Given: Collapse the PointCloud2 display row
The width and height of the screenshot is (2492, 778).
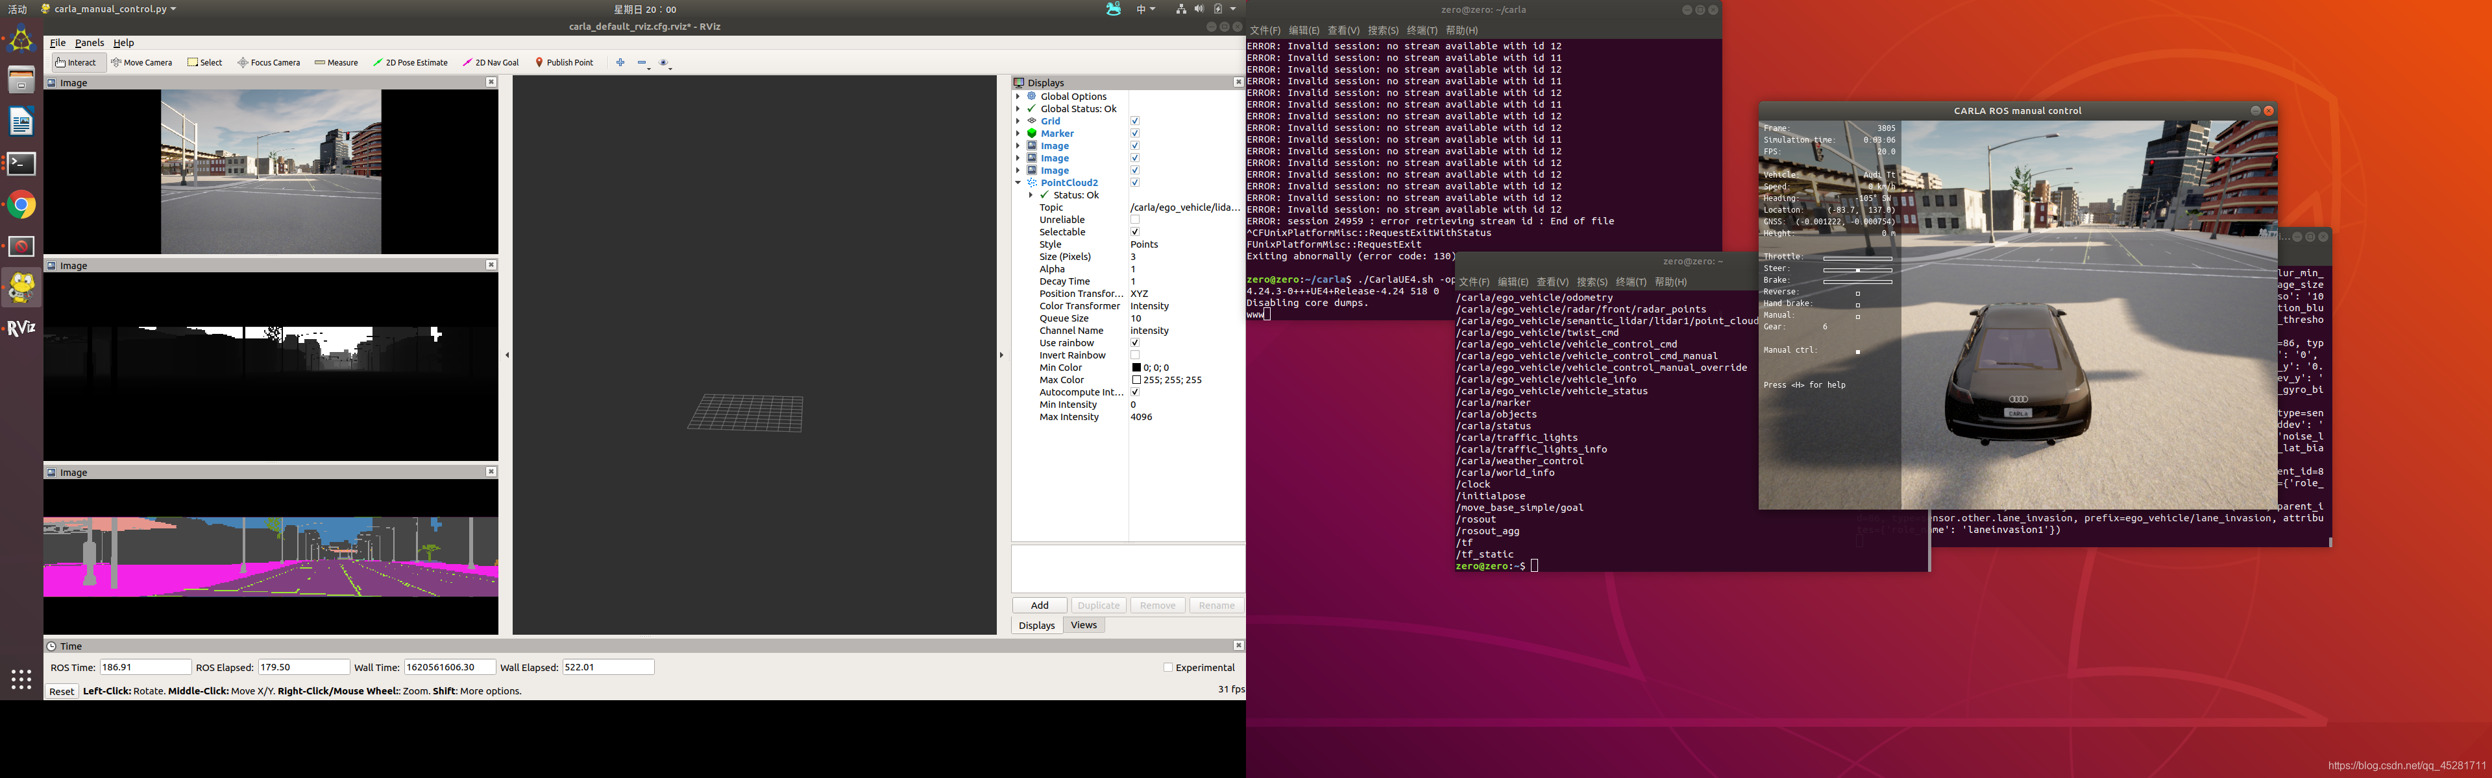Looking at the screenshot, I should click(x=1018, y=183).
